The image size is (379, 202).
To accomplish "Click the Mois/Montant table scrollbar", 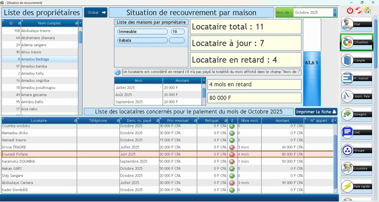I will click(204, 94).
